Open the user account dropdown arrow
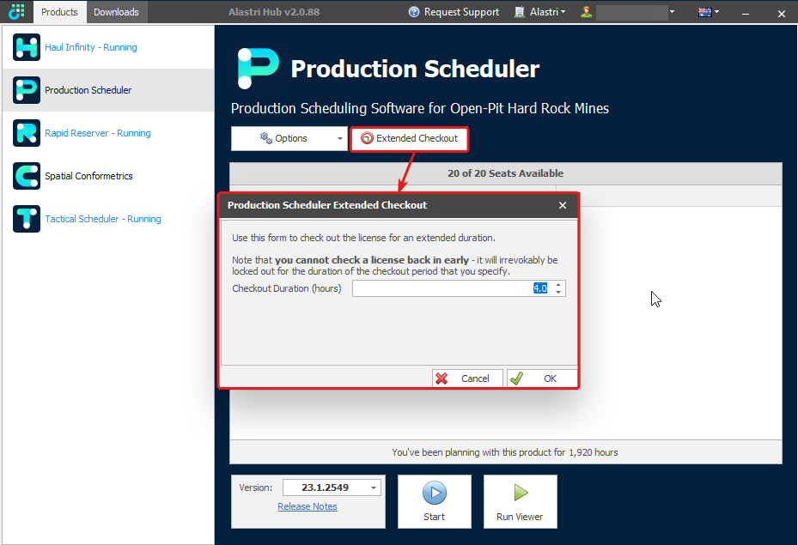 click(x=672, y=12)
